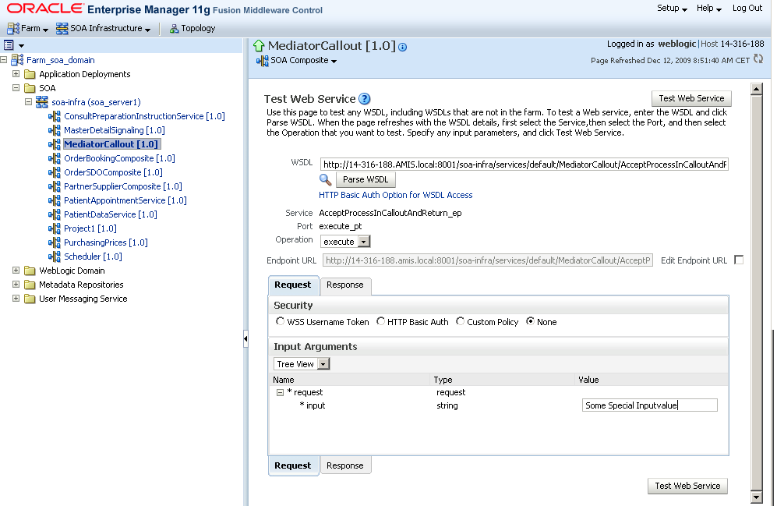This screenshot has width=777, height=506.
Task: Enable the Edit Endpoint URL checkbox
Action: click(x=738, y=260)
